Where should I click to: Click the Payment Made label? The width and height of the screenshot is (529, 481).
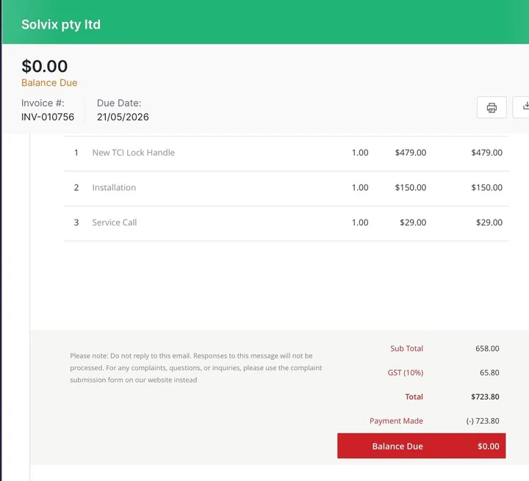point(396,421)
